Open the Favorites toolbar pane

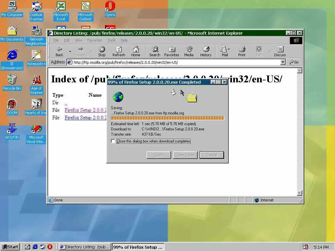click(x=171, y=51)
